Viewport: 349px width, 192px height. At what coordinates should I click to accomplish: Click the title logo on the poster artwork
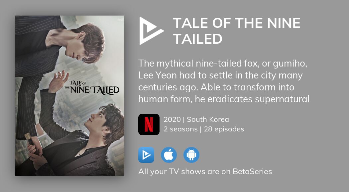(92, 87)
